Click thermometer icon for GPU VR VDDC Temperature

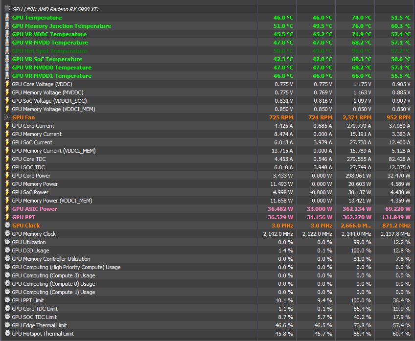coord(7,34)
